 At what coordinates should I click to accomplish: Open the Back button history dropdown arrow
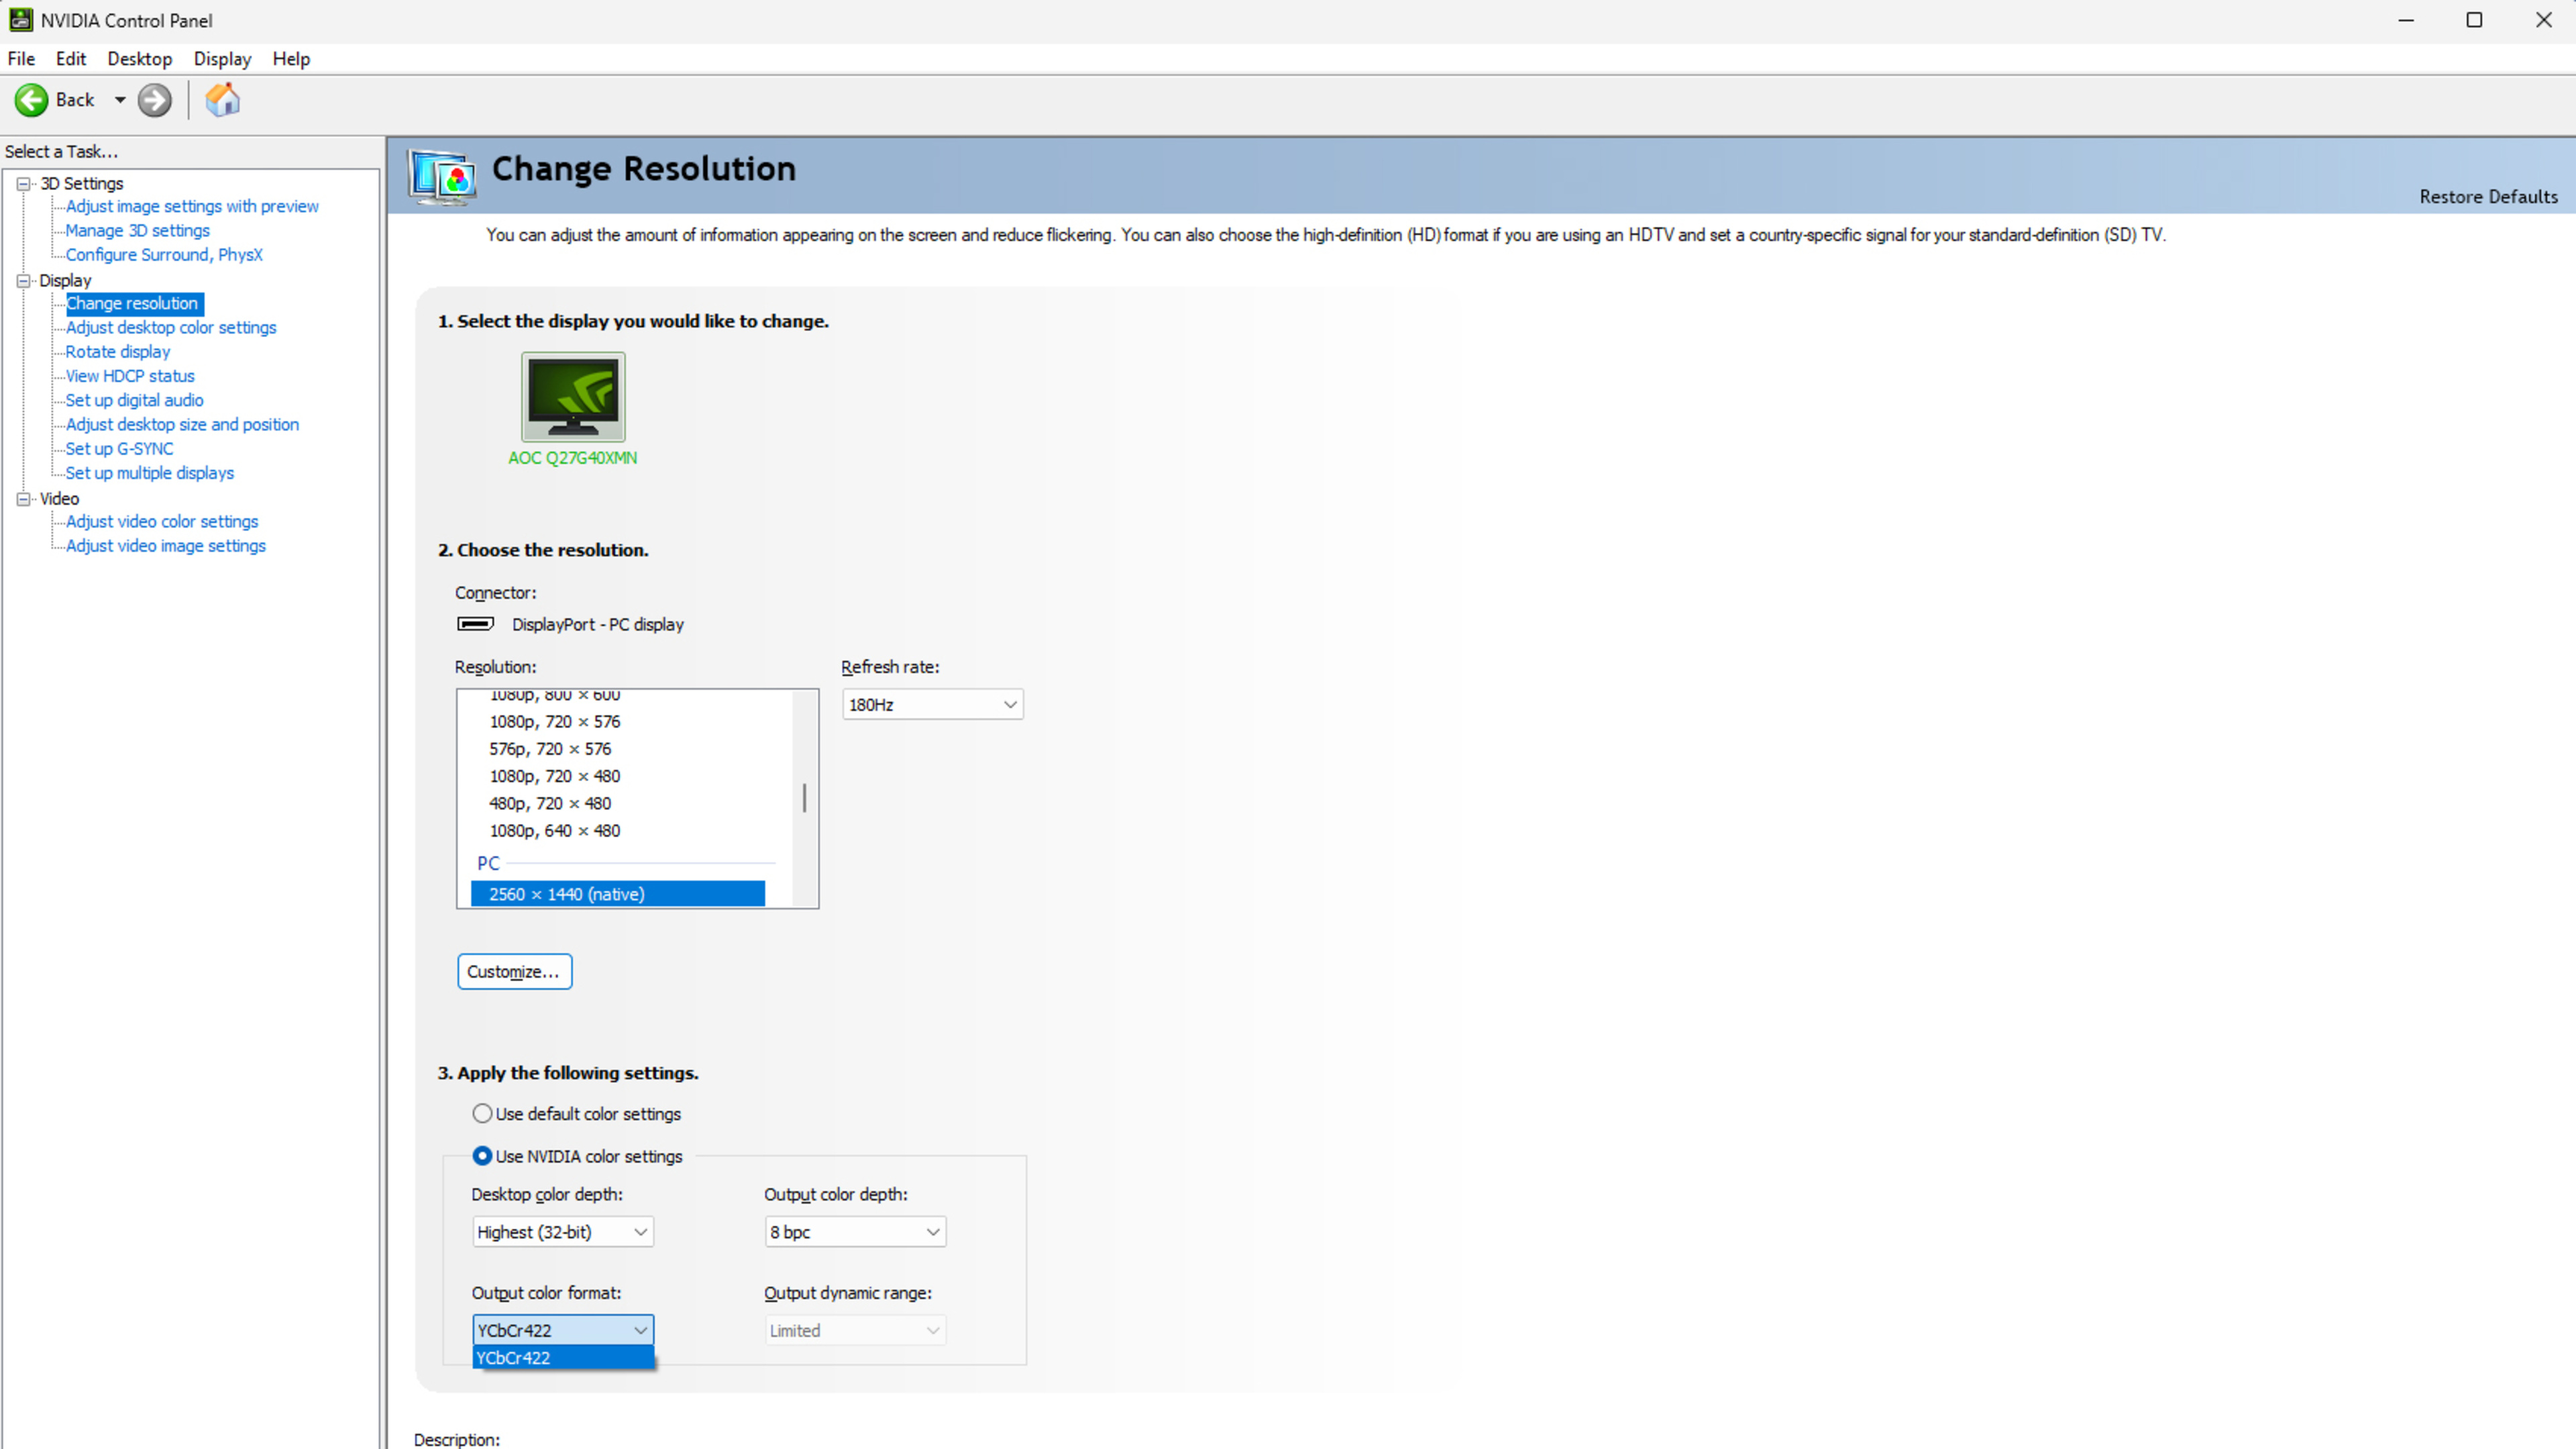point(120,100)
